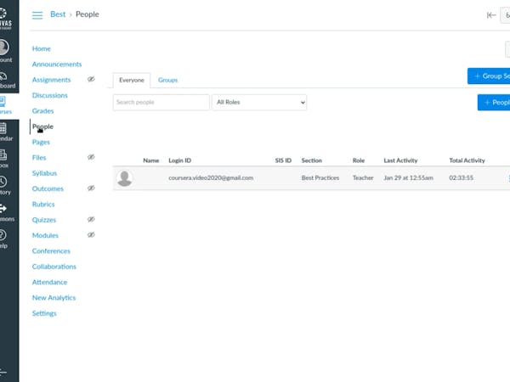The width and height of the screenshot is (510, 382).
Task: Click the Section column header
Action: click(x=312, y=160)
